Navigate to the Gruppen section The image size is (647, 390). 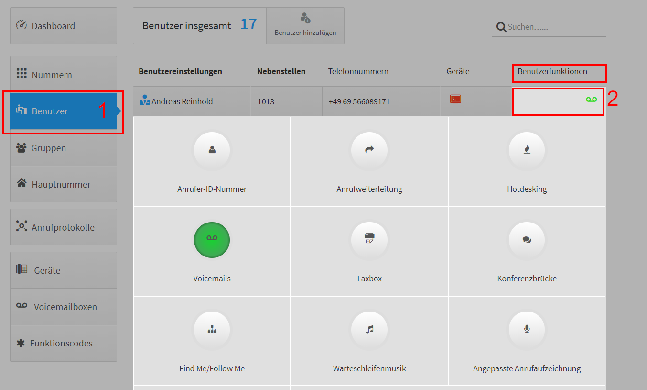click(64, 148)
